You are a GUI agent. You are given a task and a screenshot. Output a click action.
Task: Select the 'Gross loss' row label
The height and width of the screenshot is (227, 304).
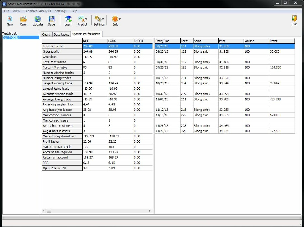(62, 57)
